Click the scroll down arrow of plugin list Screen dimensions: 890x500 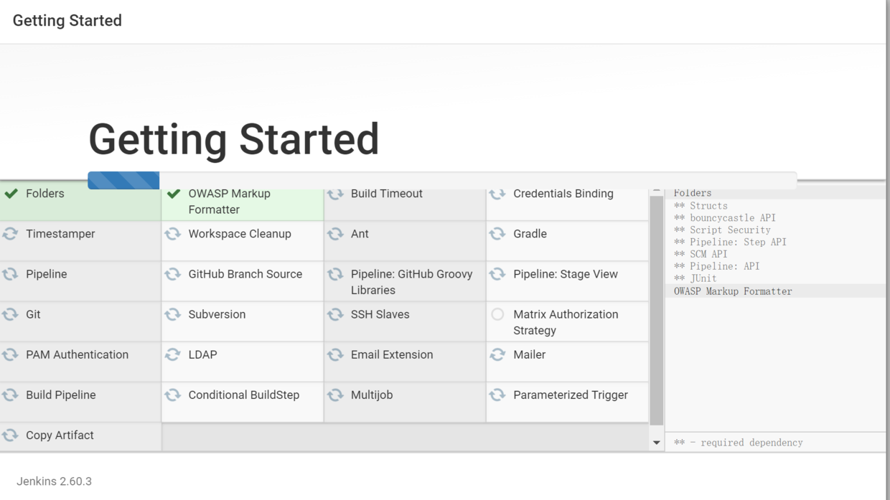(x=656, y=443)
